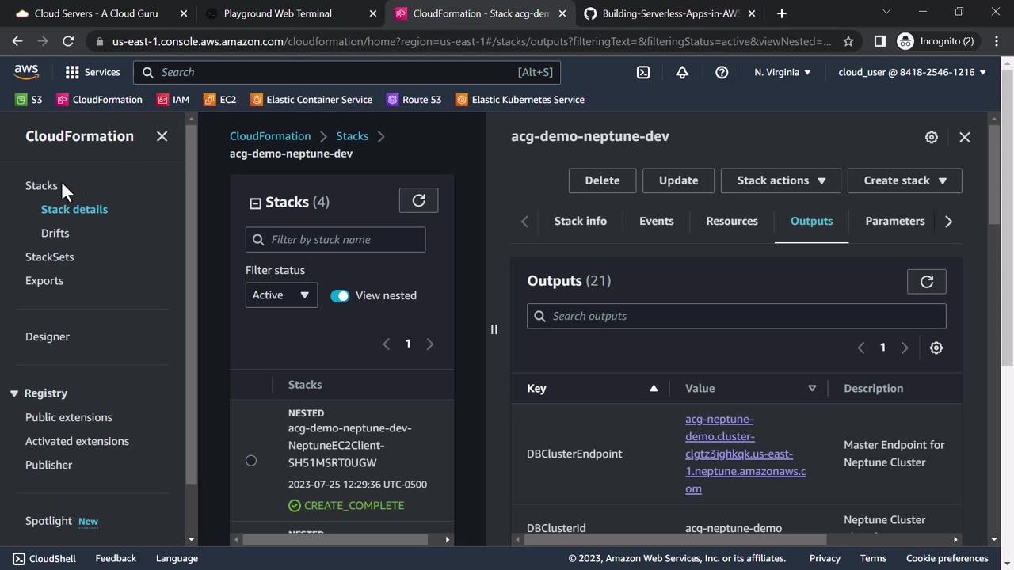Open the Services grid menu
The height and width of the screenshot is (570, 1014).
point(93,72)
